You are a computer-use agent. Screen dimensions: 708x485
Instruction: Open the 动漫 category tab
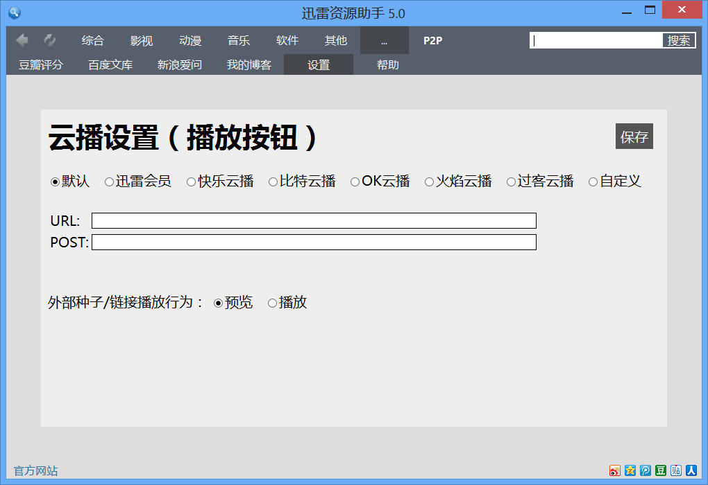pos(190,41)
